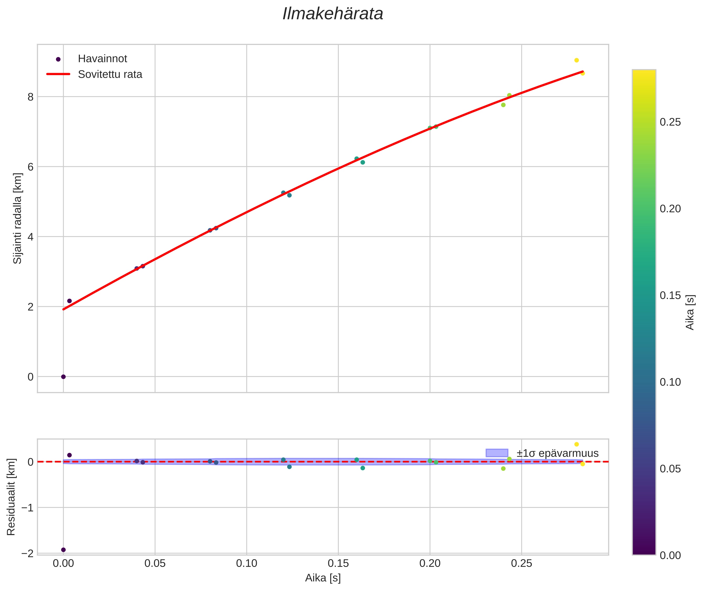The height and width of the screenshot is (590, 702).
Task: Click the Havainnot legend label
Action: 102,59
